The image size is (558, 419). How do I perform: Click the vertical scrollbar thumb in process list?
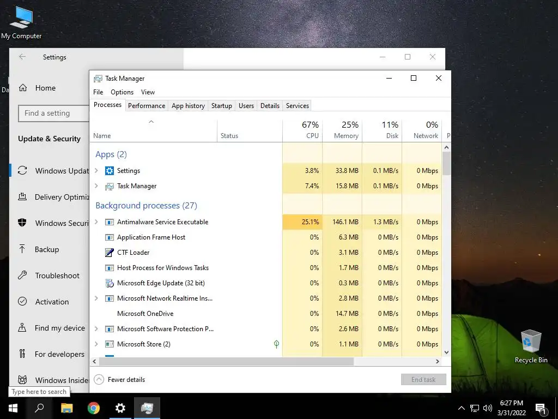click(447, 163)
